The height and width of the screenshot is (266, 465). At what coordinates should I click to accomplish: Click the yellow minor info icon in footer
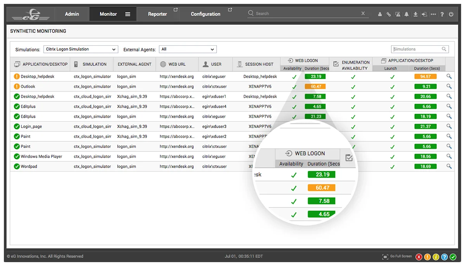(436, 257)
